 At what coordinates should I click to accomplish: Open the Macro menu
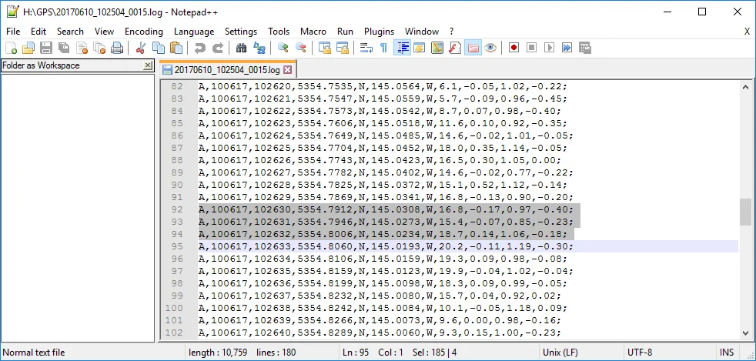point(313,32)
